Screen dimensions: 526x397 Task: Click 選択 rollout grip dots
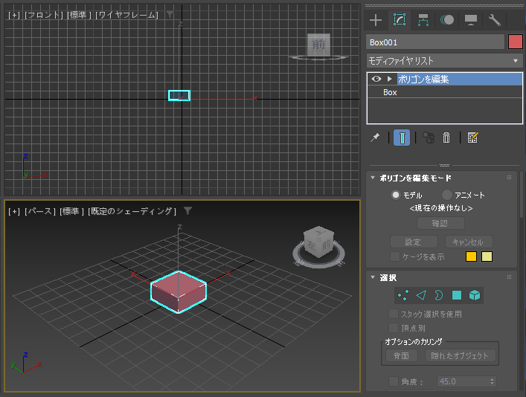[509, 277]
